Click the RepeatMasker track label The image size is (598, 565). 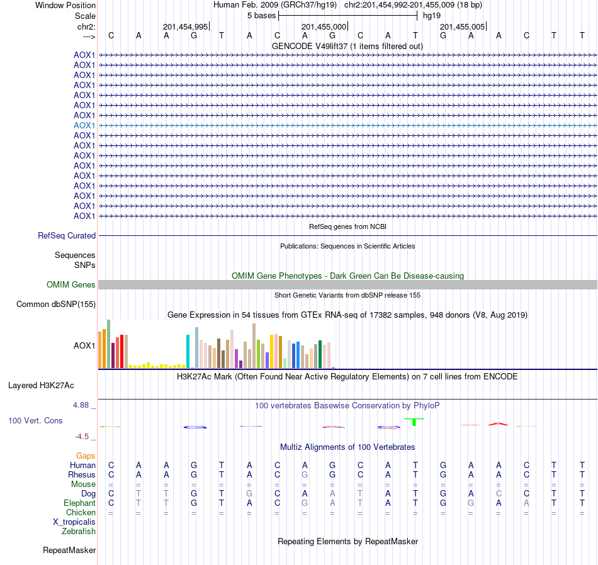[69, 550]
